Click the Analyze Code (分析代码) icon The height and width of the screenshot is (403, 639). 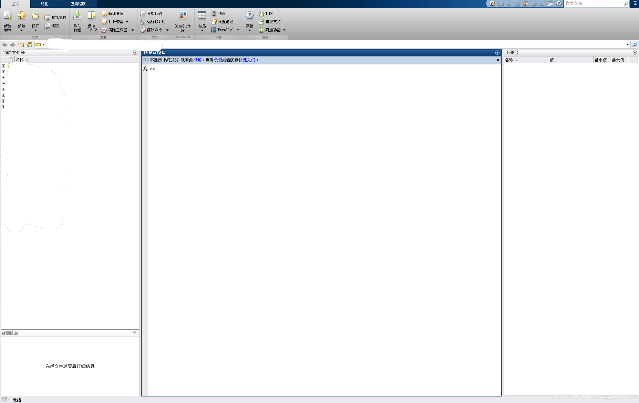(143, 13)
